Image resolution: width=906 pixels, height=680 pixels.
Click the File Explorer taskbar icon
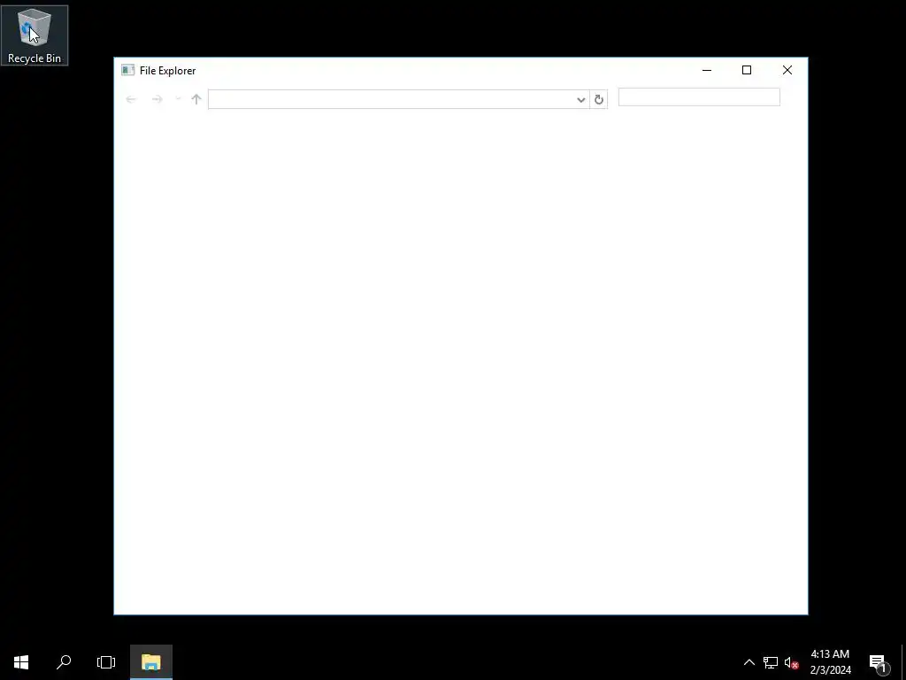(151, 662)
